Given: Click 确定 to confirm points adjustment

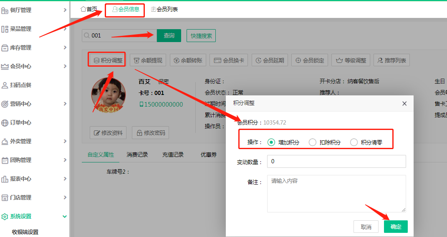Looking at the screenshot, I should pos(395,227).
